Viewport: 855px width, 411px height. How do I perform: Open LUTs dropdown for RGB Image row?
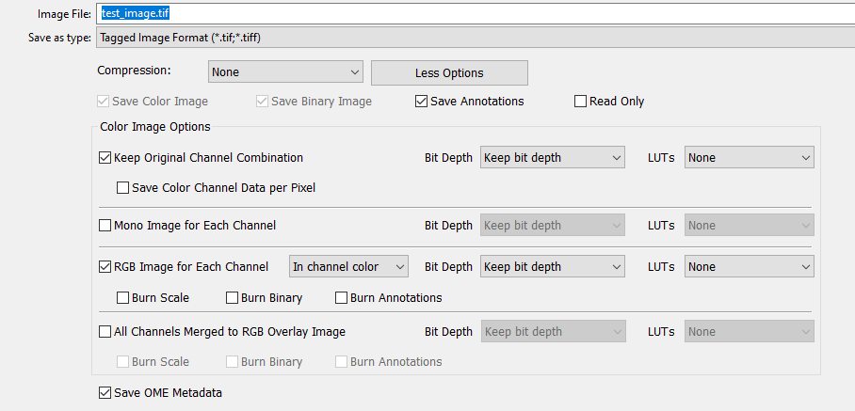(749, 267)
